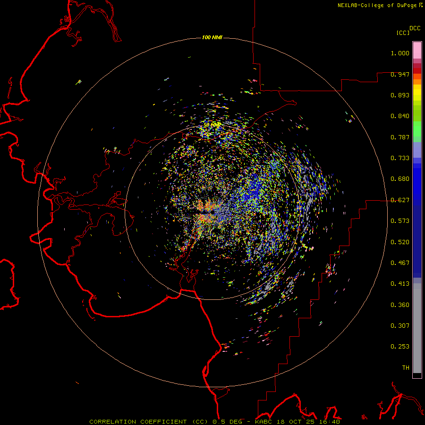Screen dimensions: 425x425
Task: Click the 0.947 legend value
Action: (x=400, y=74)
